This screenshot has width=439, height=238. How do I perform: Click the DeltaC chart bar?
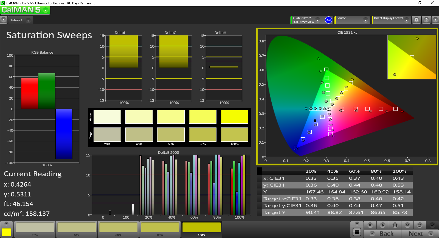pos(174,51)
